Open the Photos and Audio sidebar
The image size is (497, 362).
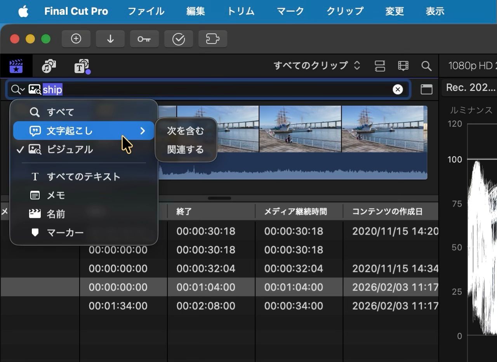[x=49, y=66]
